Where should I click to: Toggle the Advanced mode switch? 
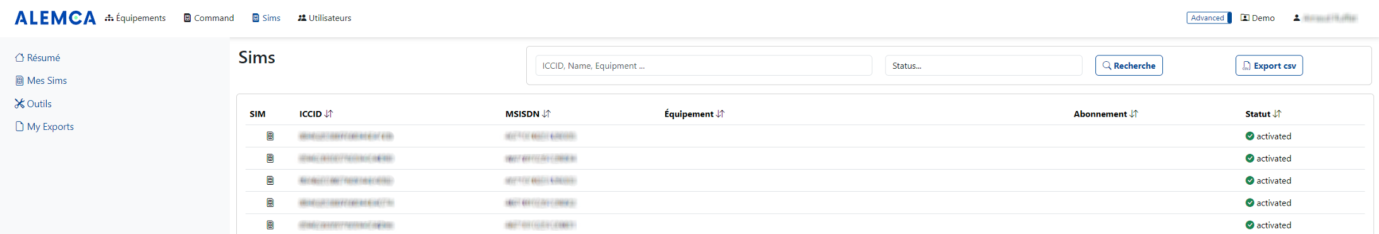[1209, 18]
